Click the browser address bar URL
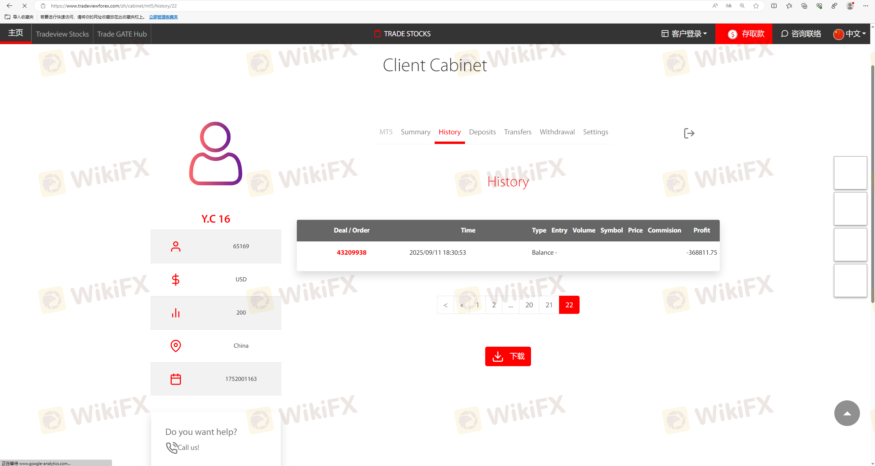The image size is (875, 466). [x=114, y=6]
